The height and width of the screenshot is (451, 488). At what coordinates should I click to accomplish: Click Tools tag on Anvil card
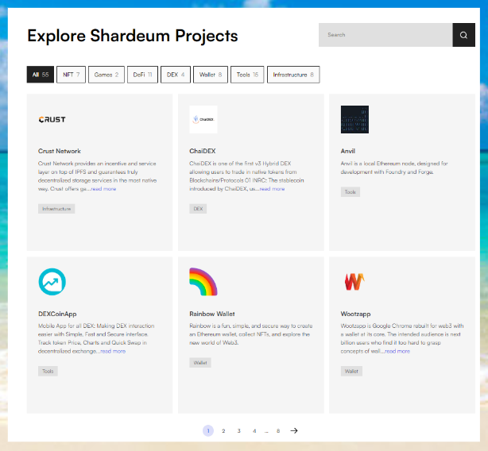351,192
